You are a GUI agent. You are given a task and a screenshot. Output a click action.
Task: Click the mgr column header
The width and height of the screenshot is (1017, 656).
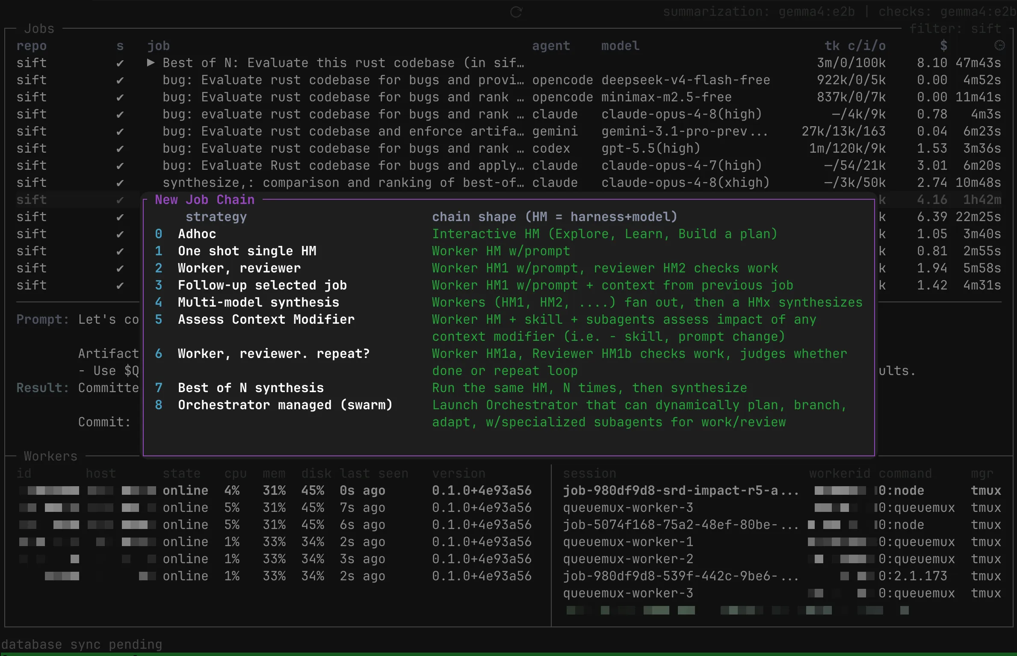(982, 473)
